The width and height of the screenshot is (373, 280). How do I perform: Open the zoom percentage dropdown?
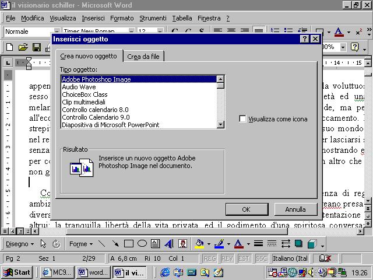pyautogui.click(x=343, y=47)
